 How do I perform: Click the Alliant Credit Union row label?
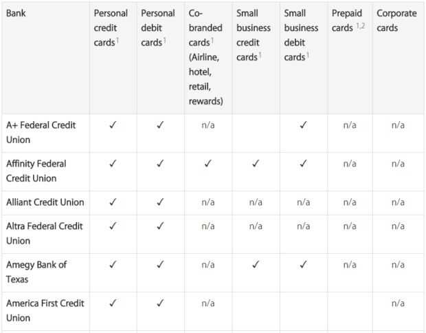45,202
